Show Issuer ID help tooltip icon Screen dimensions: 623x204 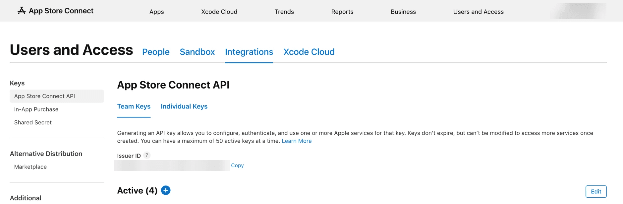tap(147, 155)
